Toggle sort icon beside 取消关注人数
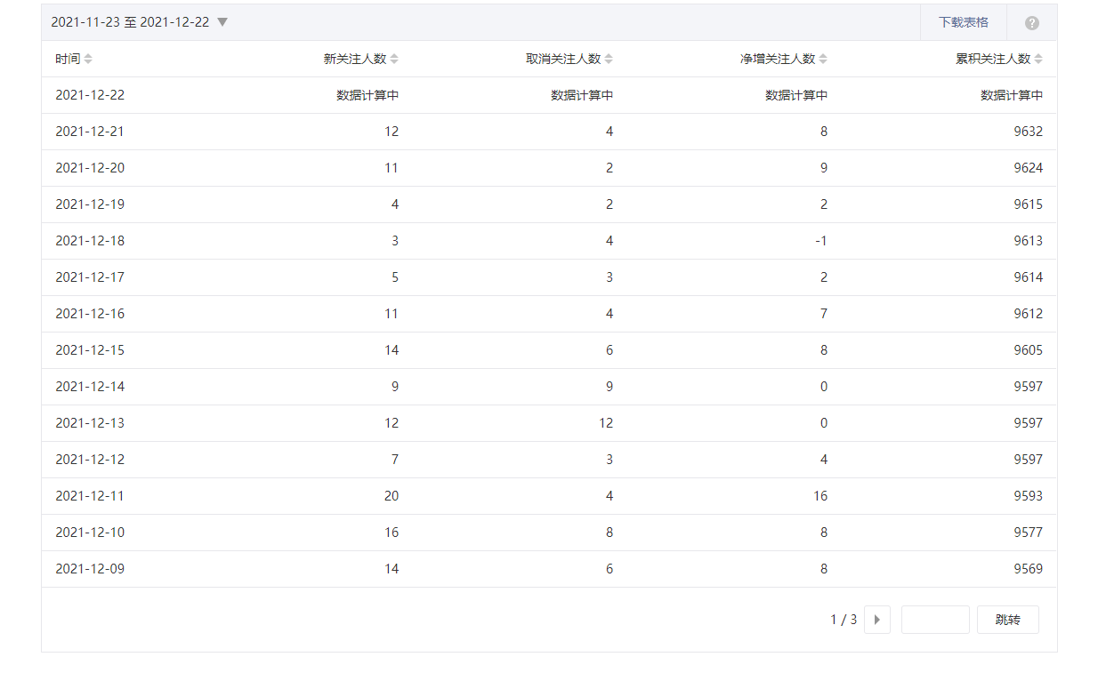This screenshot has width=1098, height=673. point(609,59)
